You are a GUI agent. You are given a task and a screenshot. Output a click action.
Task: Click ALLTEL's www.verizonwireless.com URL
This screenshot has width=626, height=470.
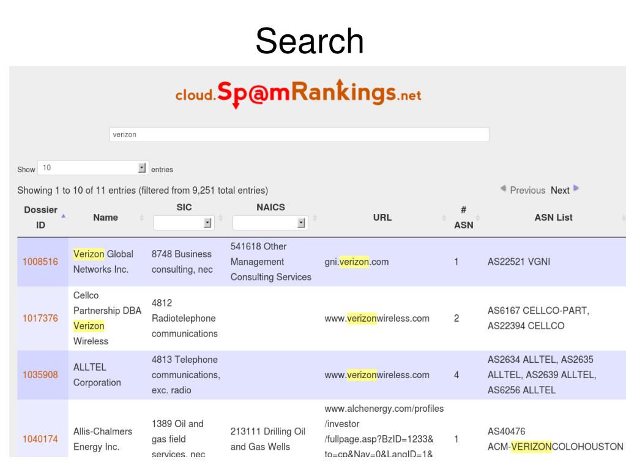coord(377,375)
